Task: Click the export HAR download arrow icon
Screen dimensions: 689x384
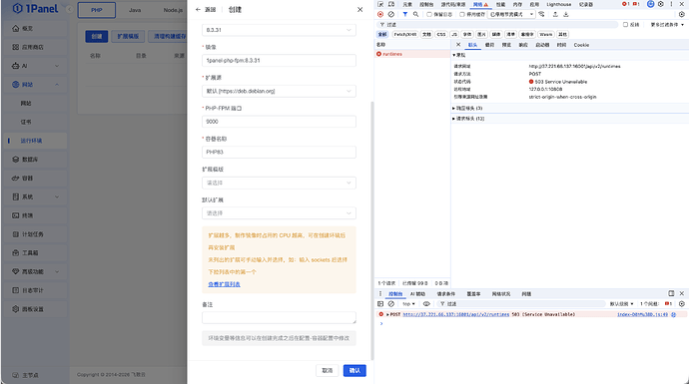Action: tap(566, 15)
